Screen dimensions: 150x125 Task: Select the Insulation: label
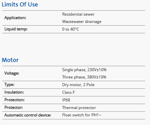click(x=14, y=92)
